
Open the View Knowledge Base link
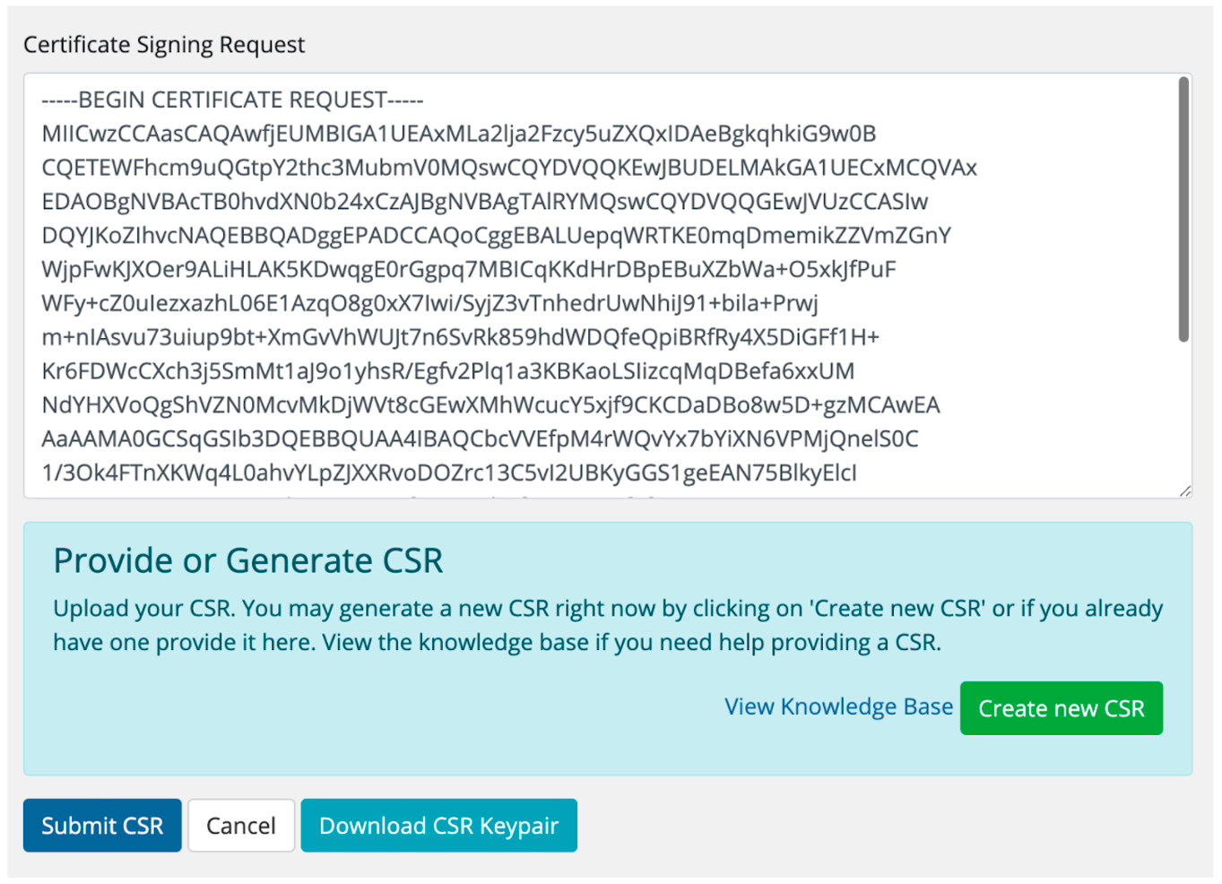(x=838, y=706)
